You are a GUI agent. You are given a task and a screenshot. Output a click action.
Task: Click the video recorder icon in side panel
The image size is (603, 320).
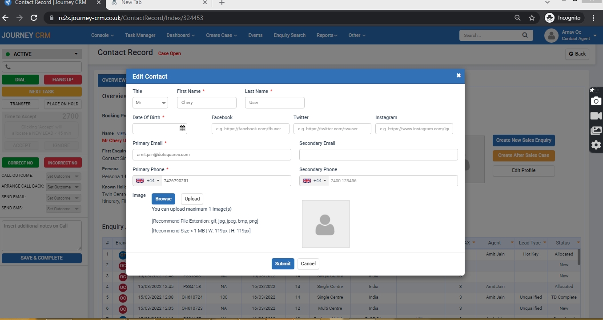[x=596, y=116]
